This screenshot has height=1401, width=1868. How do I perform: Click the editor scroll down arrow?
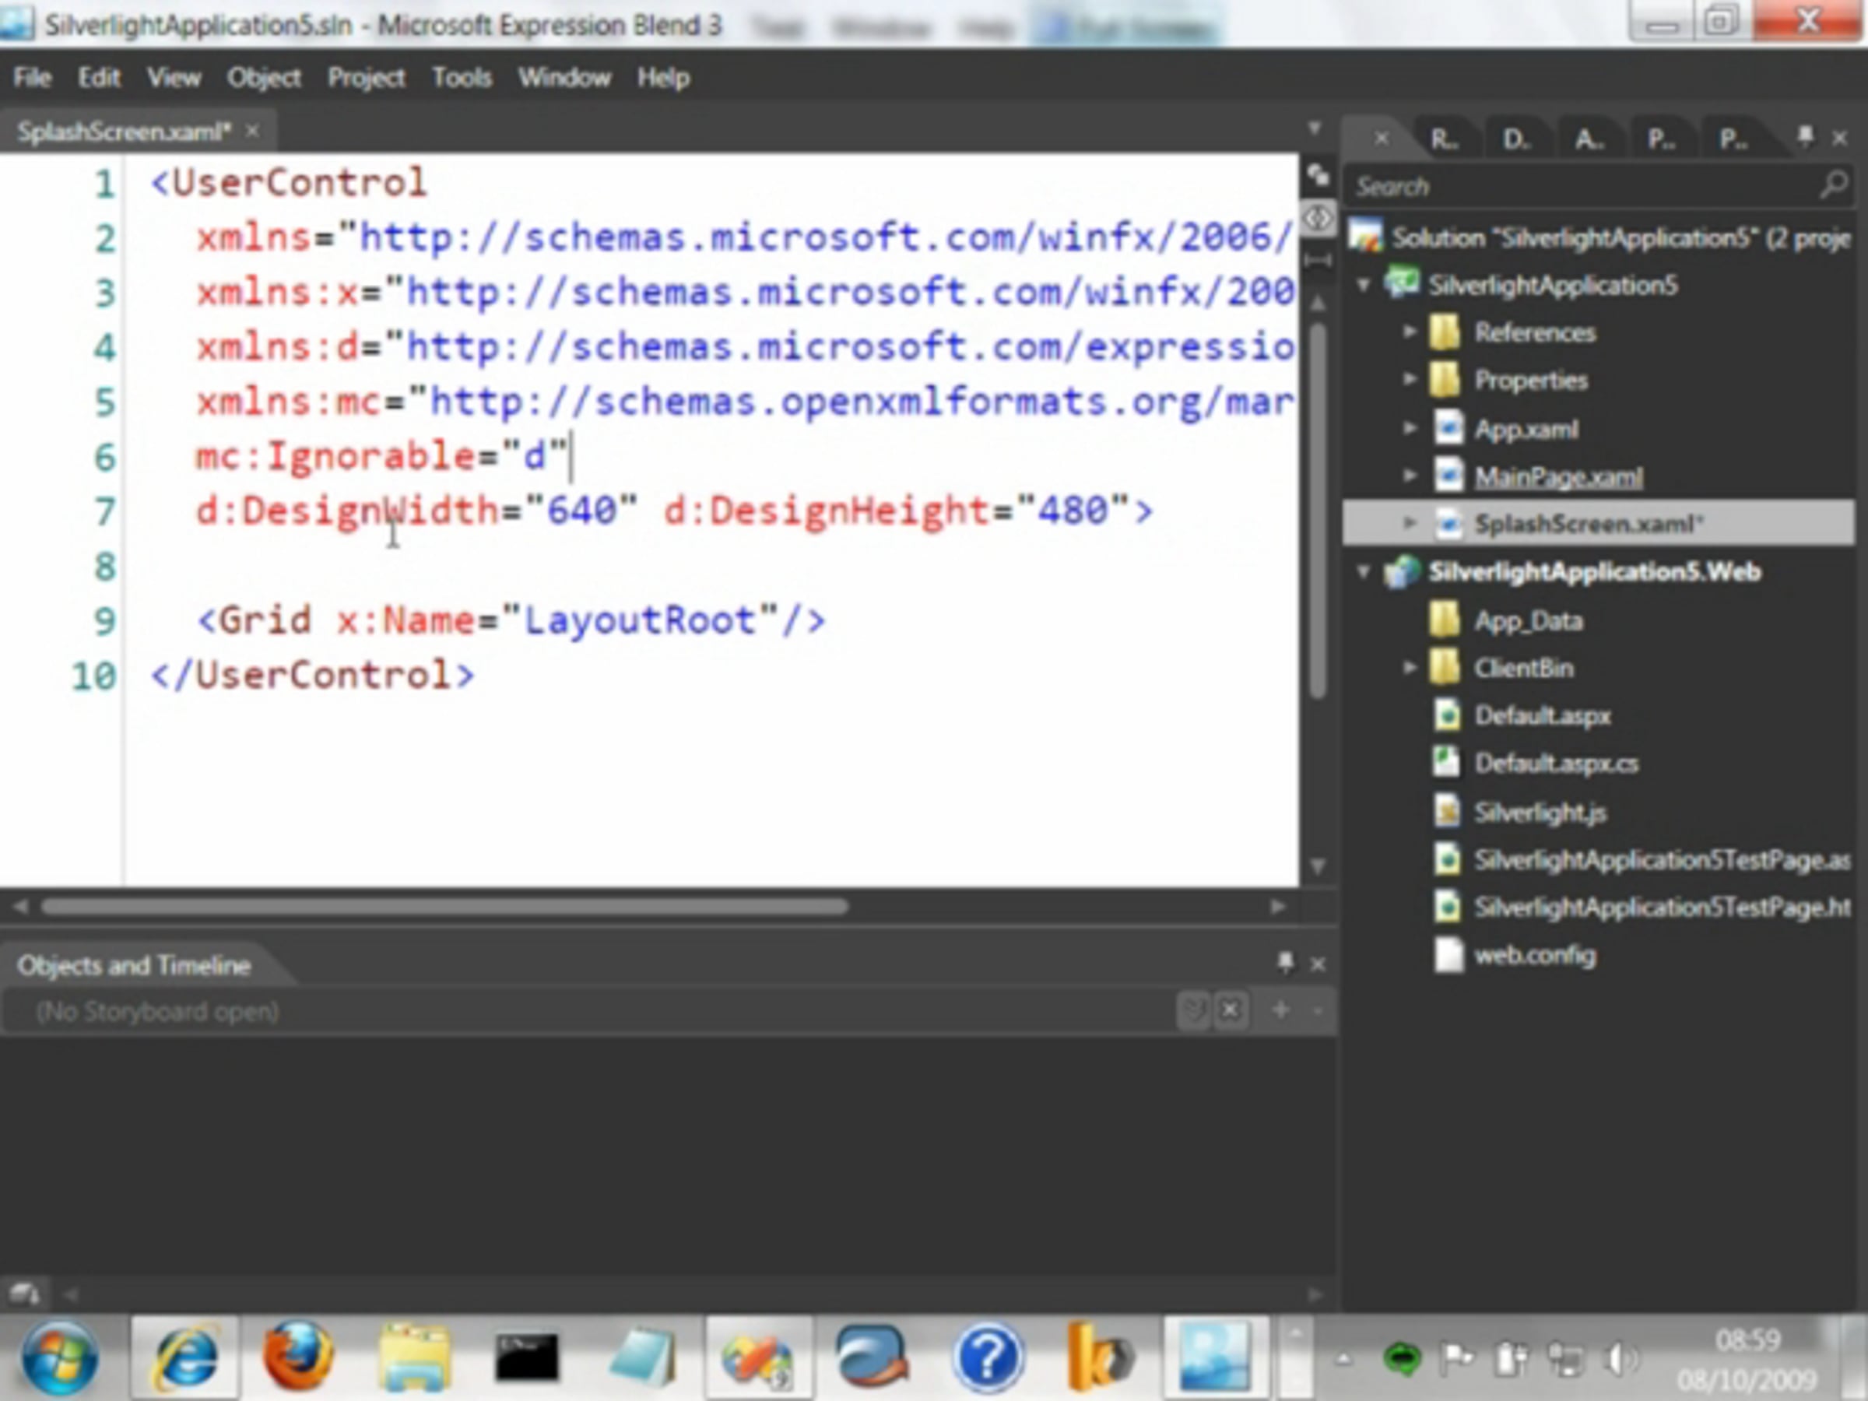1318,866
